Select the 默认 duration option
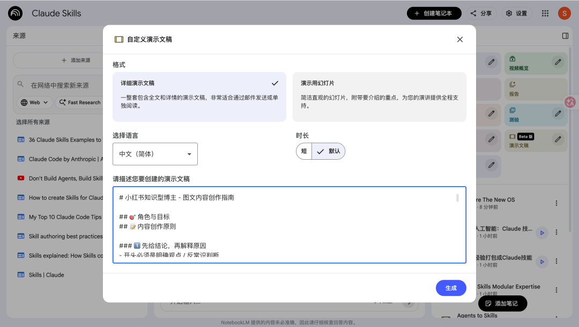 tap(329, 151)
